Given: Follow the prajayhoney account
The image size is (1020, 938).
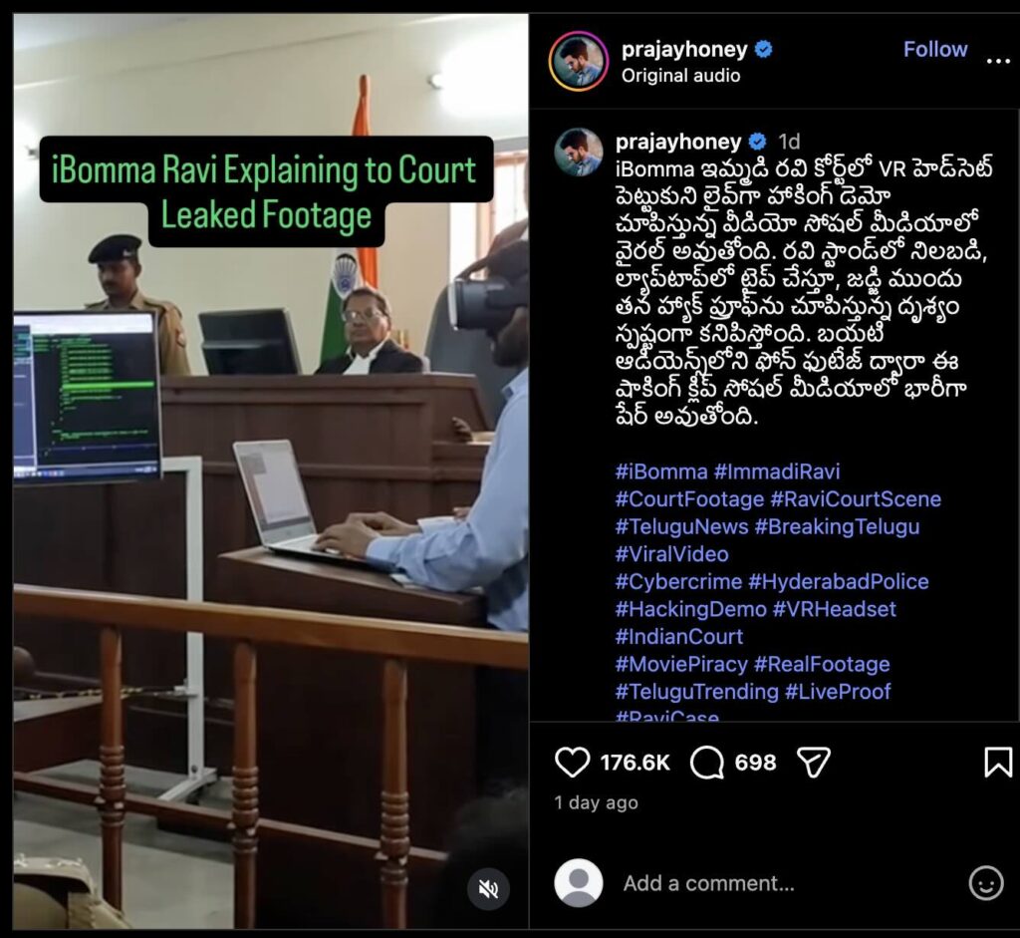Looking at the screenshot, I should pyautogui.click(x=934, y=50).
